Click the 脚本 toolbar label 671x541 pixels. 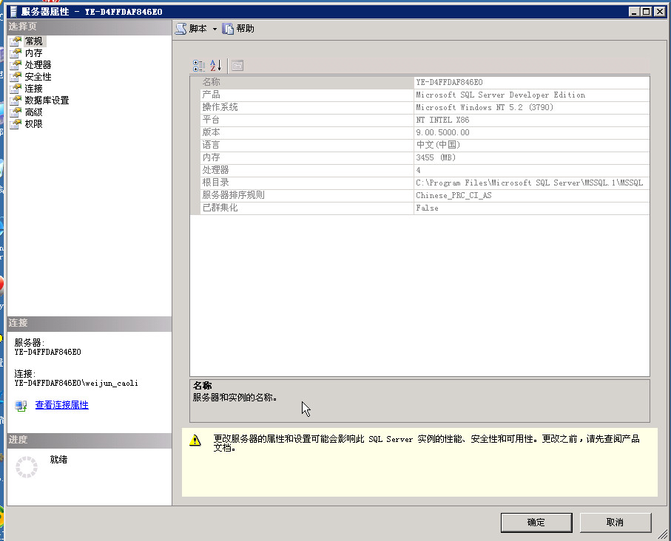(198, 29)
